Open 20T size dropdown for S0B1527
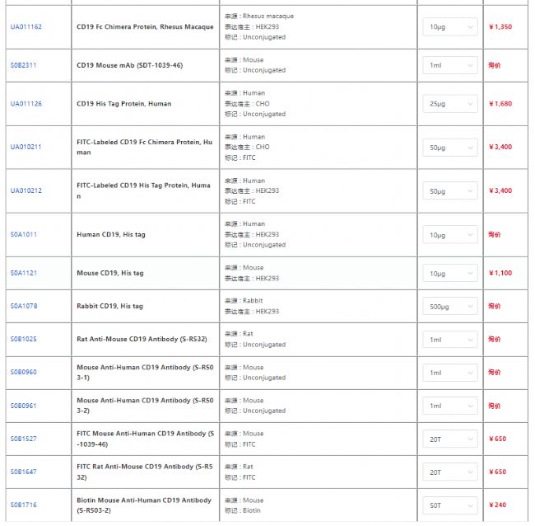The height and width of the screenshot is (526, 535). 449,439
